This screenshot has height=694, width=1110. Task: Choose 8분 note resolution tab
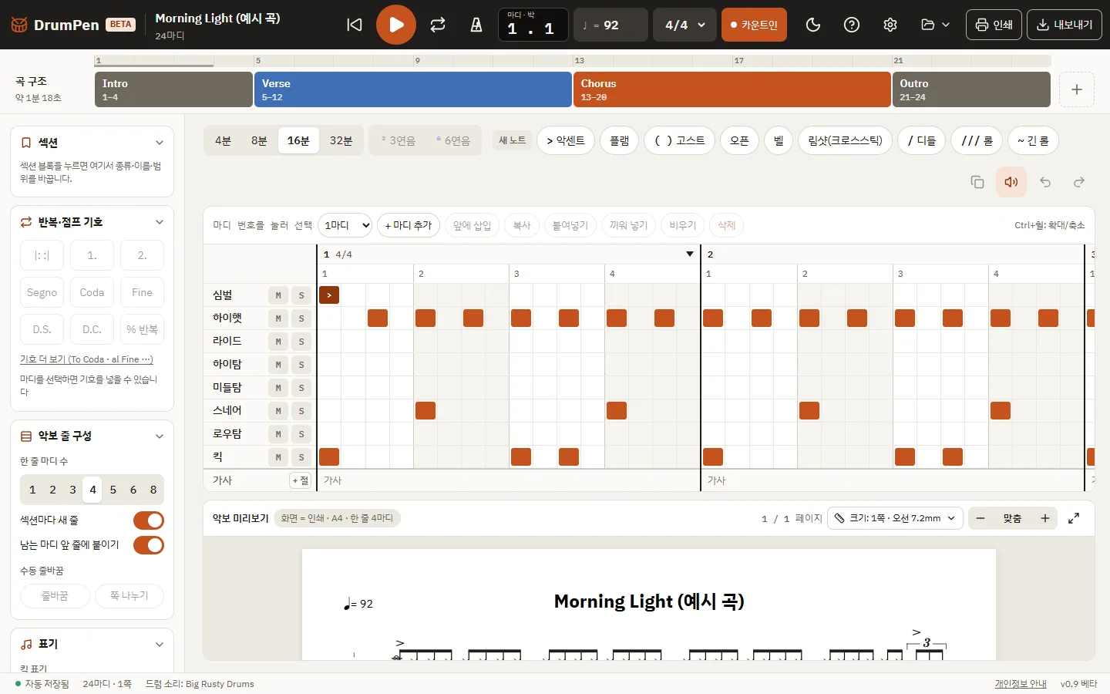click(259, 140)
